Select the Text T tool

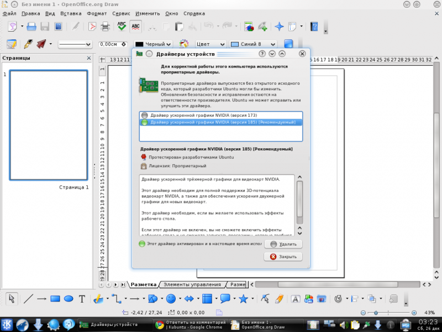click(82, 299)
